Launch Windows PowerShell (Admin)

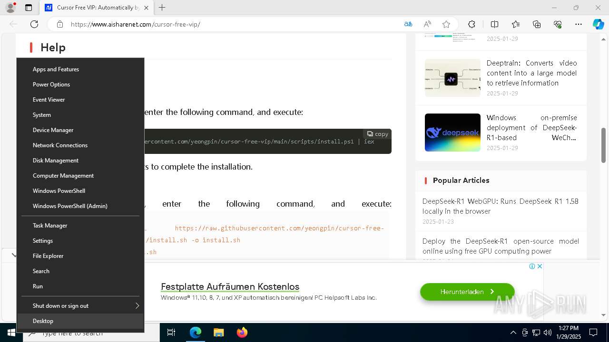(x=80, y=206)
